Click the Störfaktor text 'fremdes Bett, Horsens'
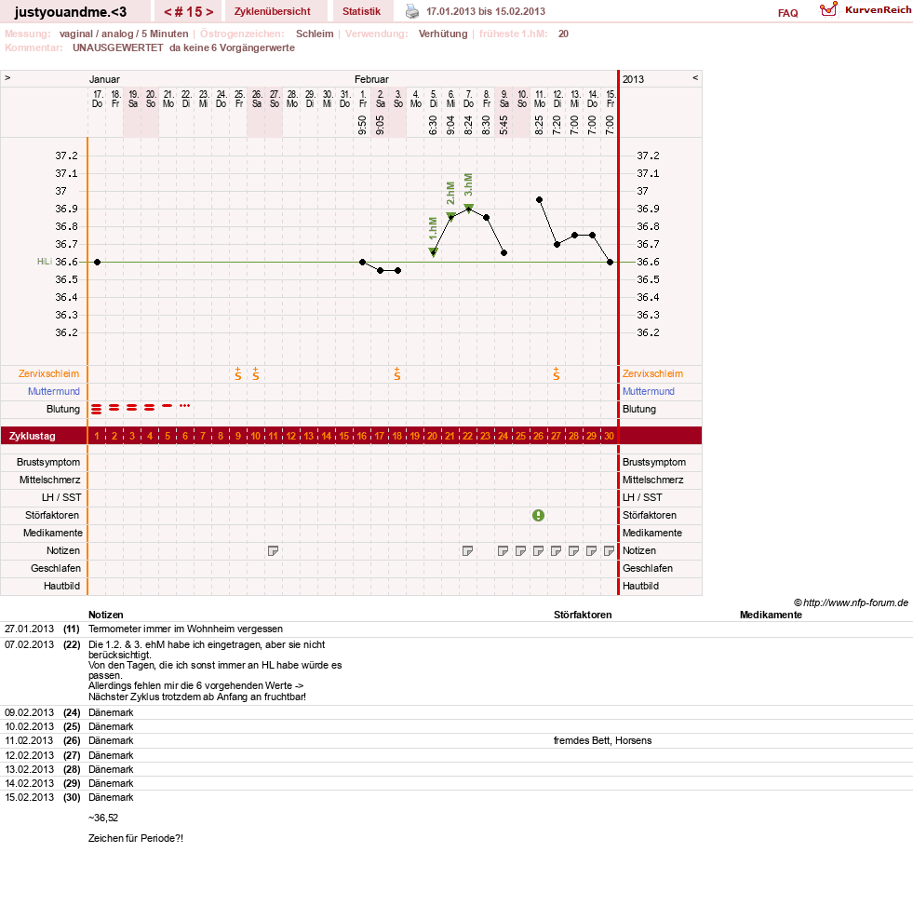The height and width of the screenshot is (920, 913). tap(602, 740)
